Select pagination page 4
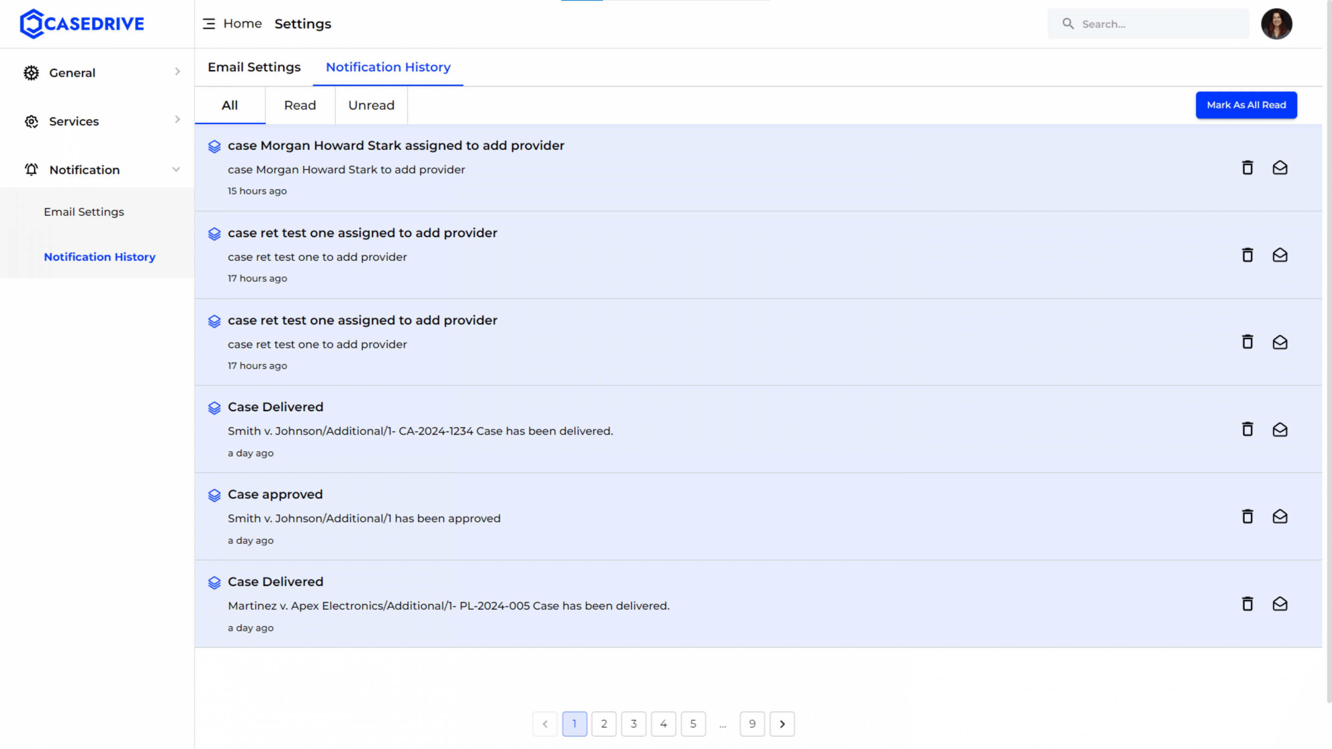1332x749 pixels. click(x=663, y=724)
